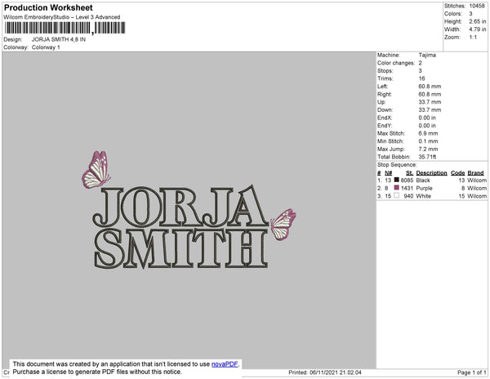Click the 'Brand' column header
Image resolution: width=490 pixels, height=379 pixels.
click(475, 173)
